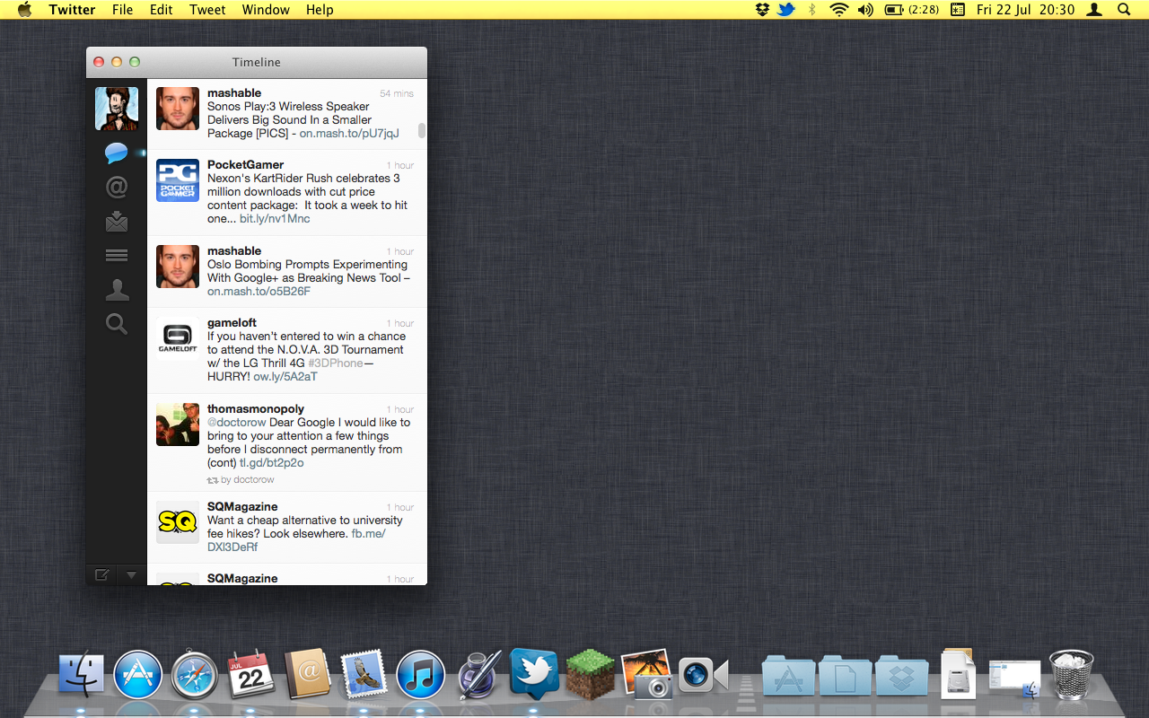
Task: Click the account avatar in sidebar
Action: (x=117, y=109)
